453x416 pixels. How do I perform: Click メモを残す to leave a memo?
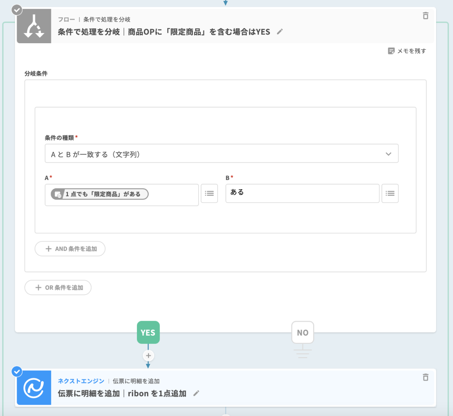pyautogui.click(x=407, y=51)
